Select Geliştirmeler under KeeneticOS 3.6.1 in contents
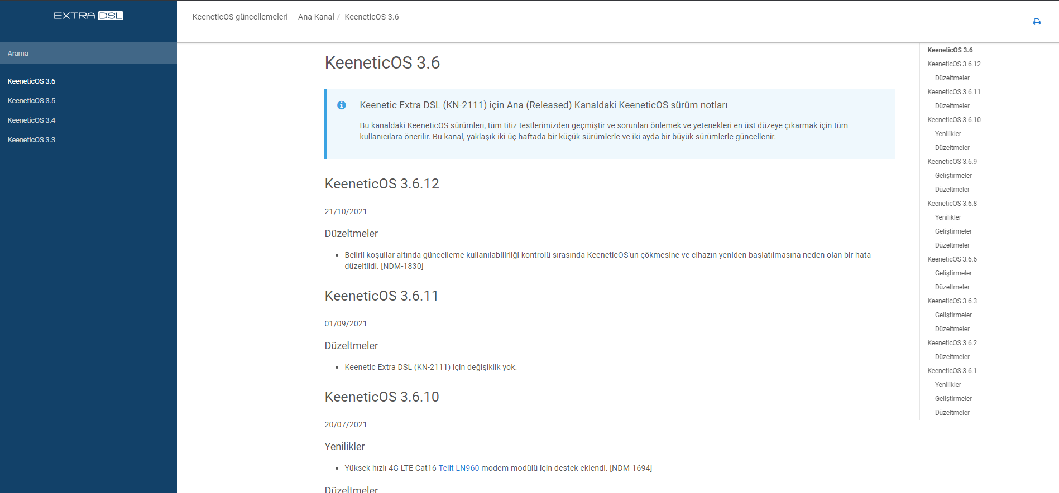1059x493 pixels. (953, 399)
